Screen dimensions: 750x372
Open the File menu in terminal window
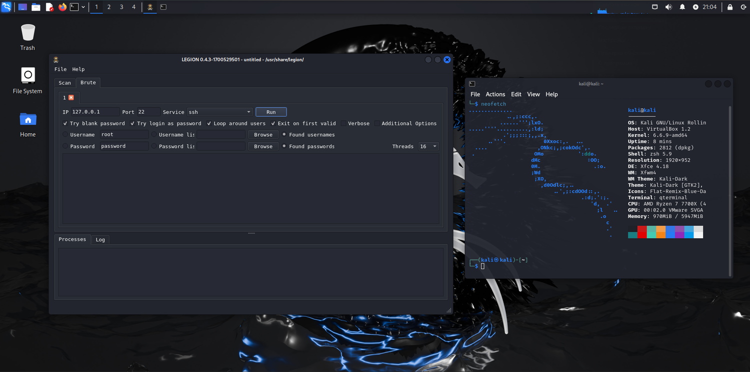[475, 94]
